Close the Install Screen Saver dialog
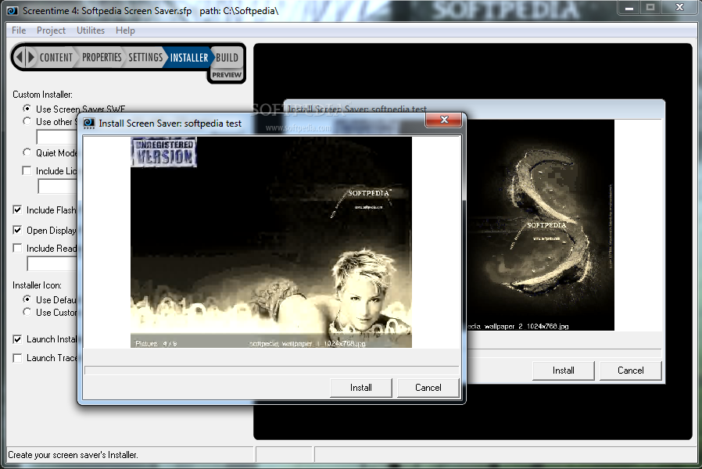The height and width of the screenshot is (469, 702). [x=444, y=120]
